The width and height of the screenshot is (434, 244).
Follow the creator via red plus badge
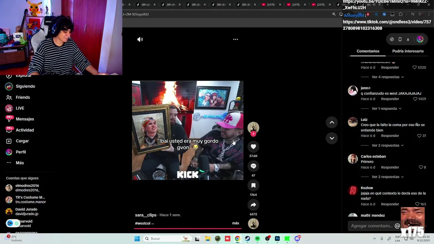click(253, 134)
